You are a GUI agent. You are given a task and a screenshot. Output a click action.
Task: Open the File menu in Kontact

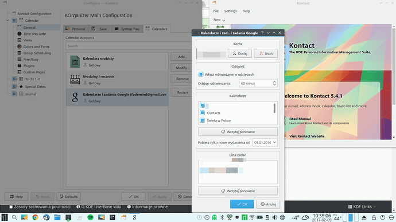click(216, 11)
